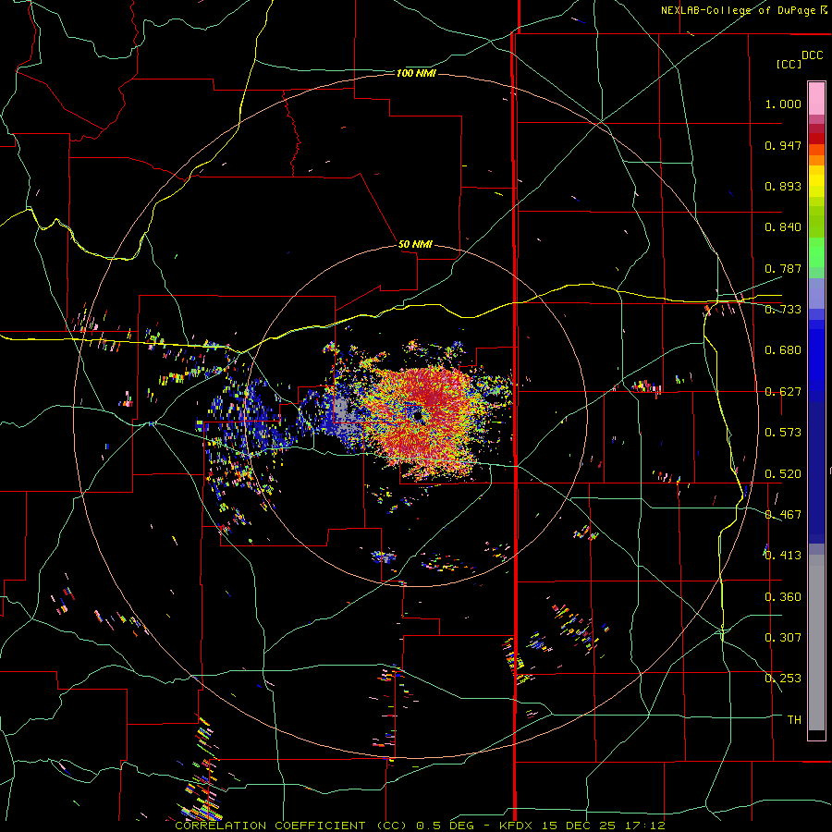Click the 0.467 color scale value
This screenshot has width=832, height=832.
[783, 515]
